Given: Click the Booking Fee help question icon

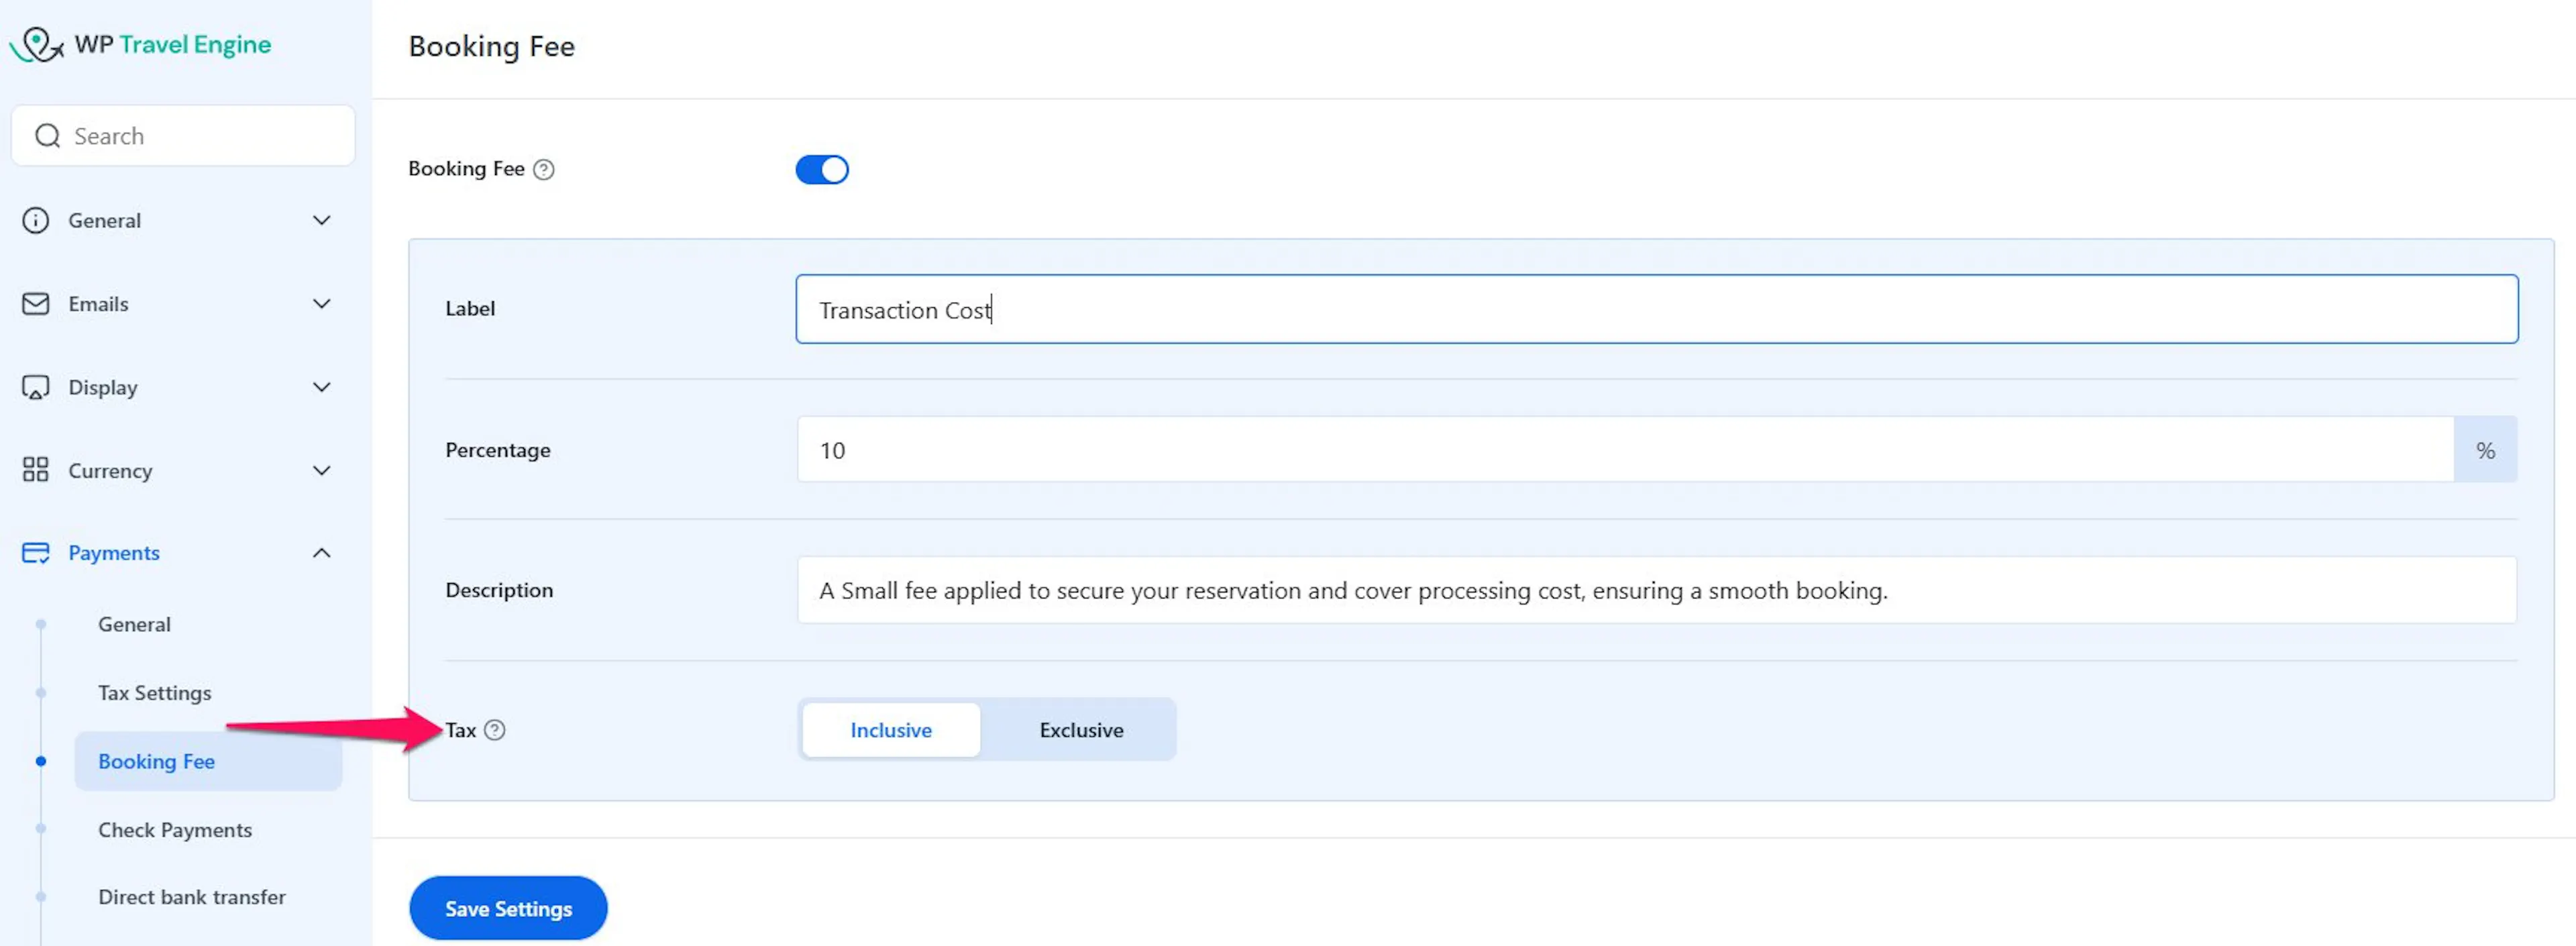Looking at the screenshot, I should click(x=543, y=169).
